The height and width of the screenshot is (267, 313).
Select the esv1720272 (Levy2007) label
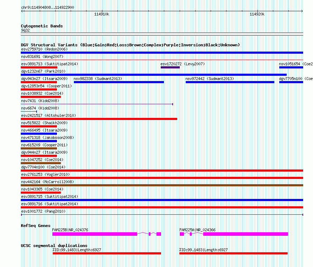pos(183,64)
